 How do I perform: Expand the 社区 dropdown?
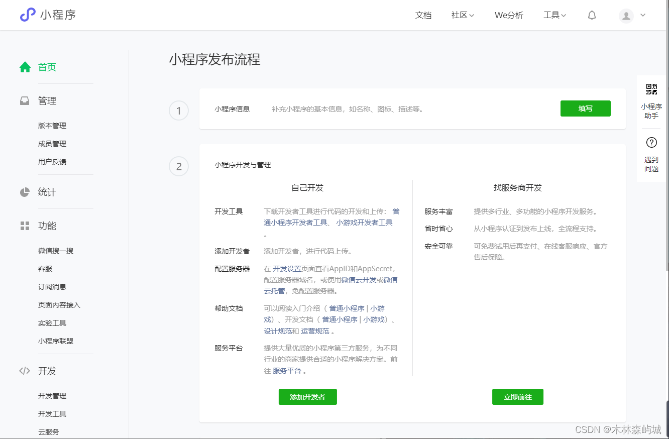click(462, 15)
